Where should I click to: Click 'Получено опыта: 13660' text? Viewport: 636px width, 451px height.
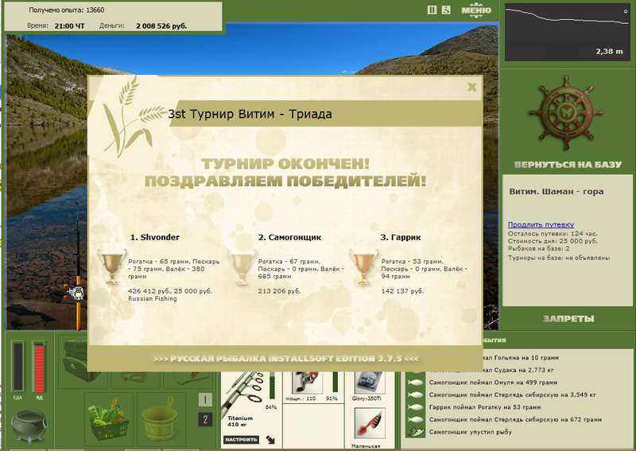point(67,10)
